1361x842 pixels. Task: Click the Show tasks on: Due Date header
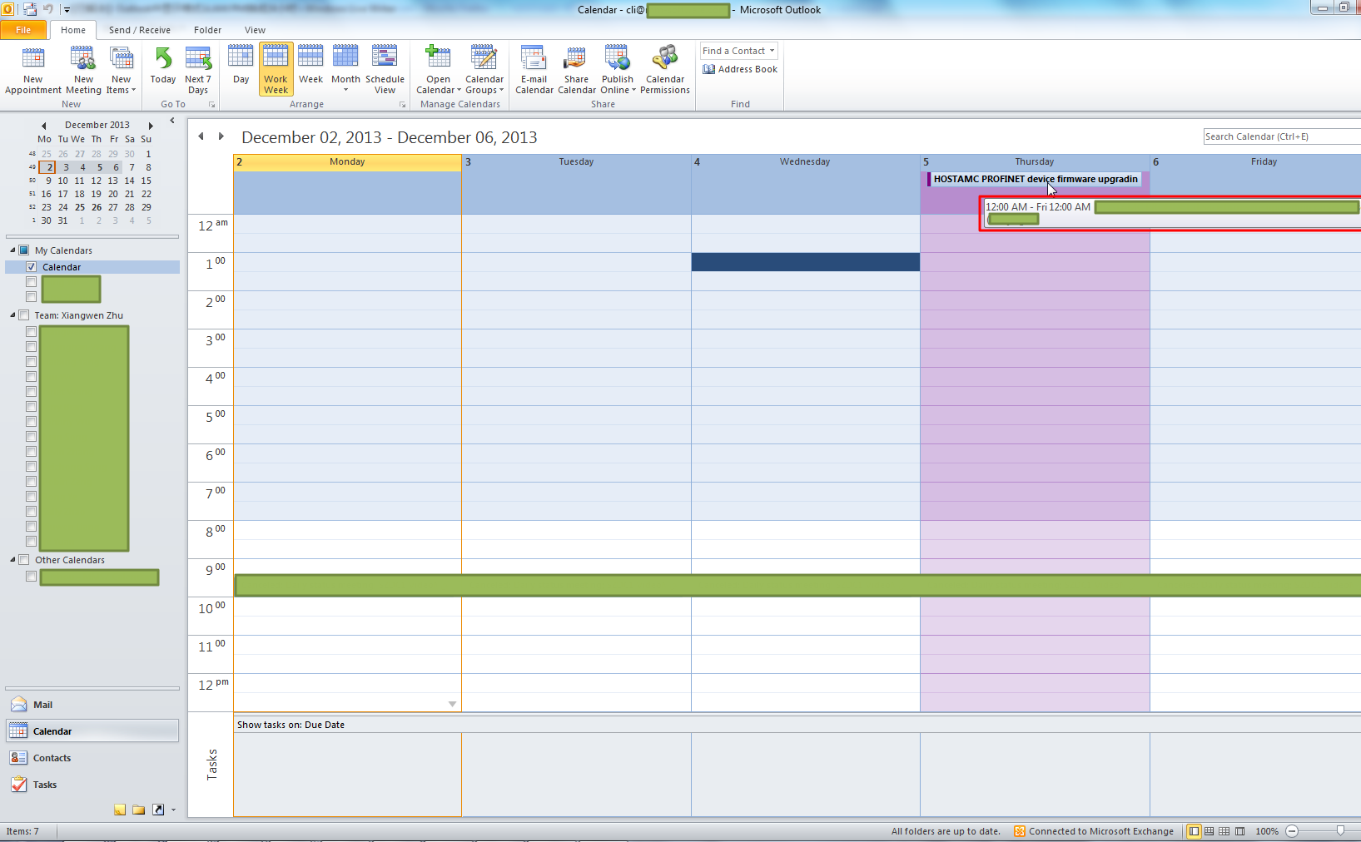point(291,725)
